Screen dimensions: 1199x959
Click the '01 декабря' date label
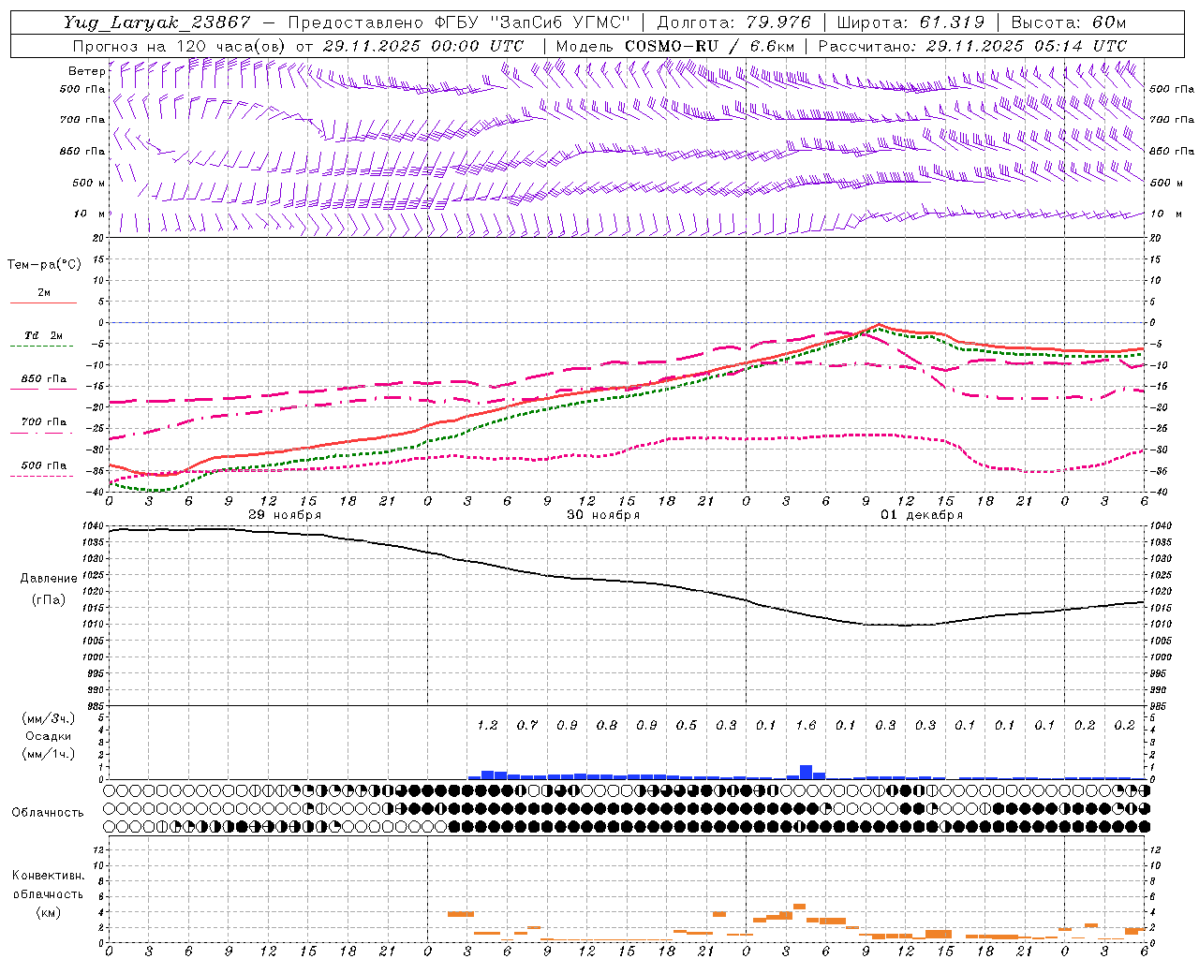pyautogui.click(x=922, y=515)
